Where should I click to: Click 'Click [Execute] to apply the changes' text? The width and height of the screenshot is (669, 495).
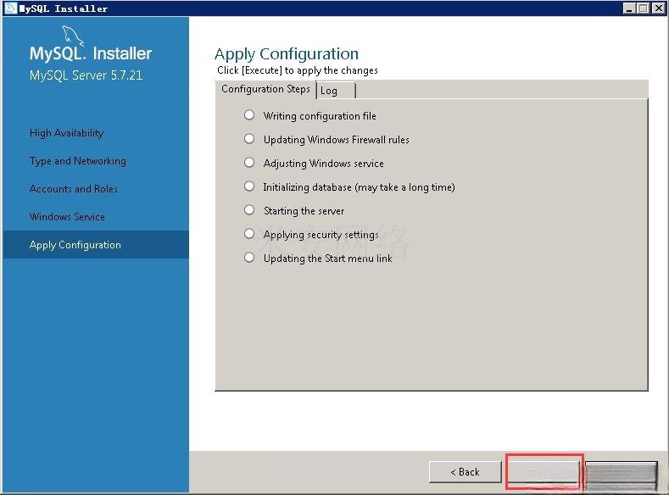coord(298,70)
